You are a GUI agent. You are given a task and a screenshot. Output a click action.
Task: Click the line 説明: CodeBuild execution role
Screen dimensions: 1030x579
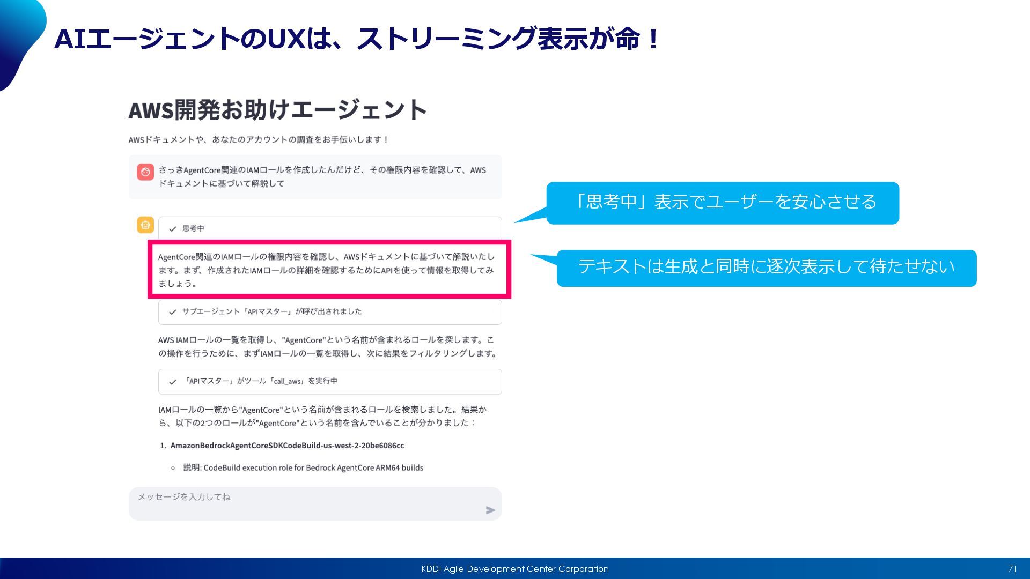(303, 468)
